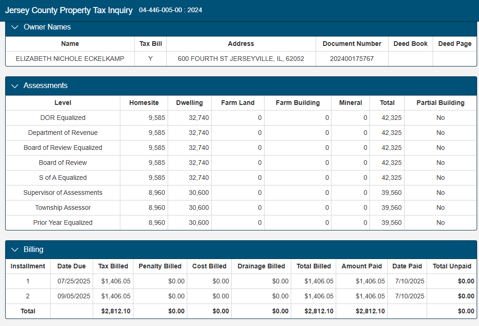479x326 pixels.
Task: Click the Deed Book column header
Action: [x=410, y=44]
